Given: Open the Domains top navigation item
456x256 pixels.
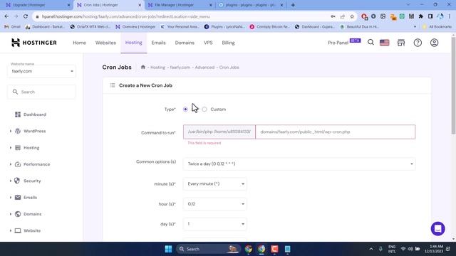Looking at the screenshot, I should click(185, 43).
